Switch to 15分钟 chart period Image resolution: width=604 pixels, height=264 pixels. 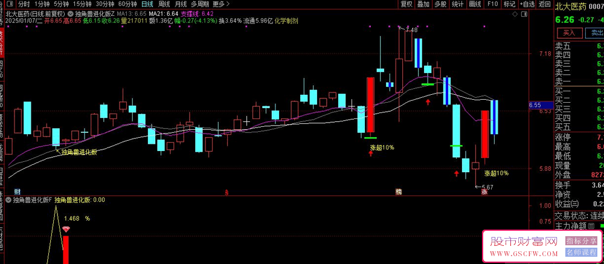point(82,4)
